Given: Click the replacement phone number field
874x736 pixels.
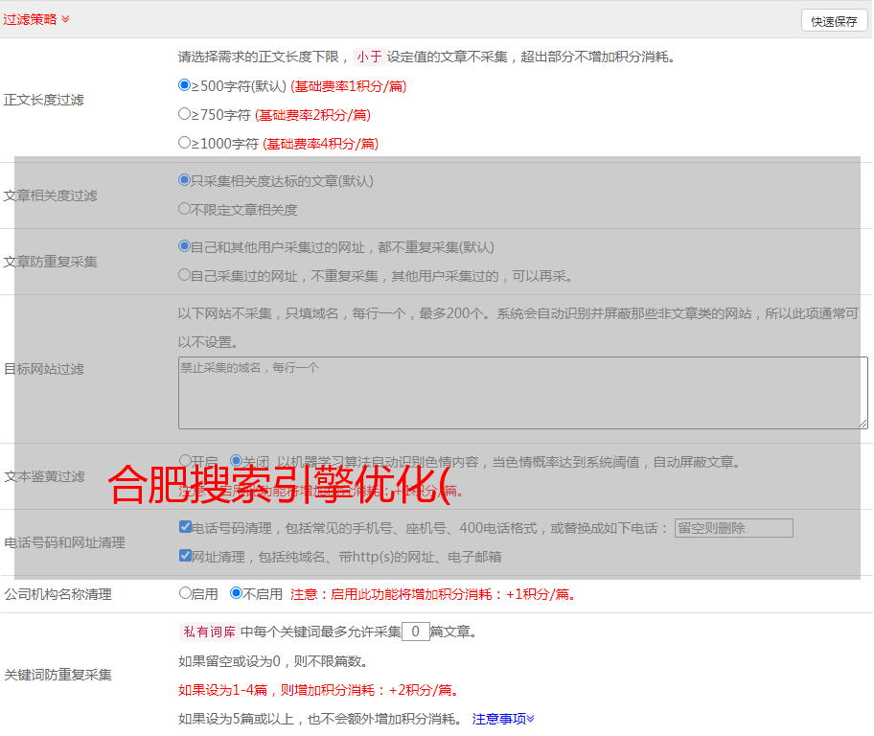Looking at the screenshot, I should [733, 528].
